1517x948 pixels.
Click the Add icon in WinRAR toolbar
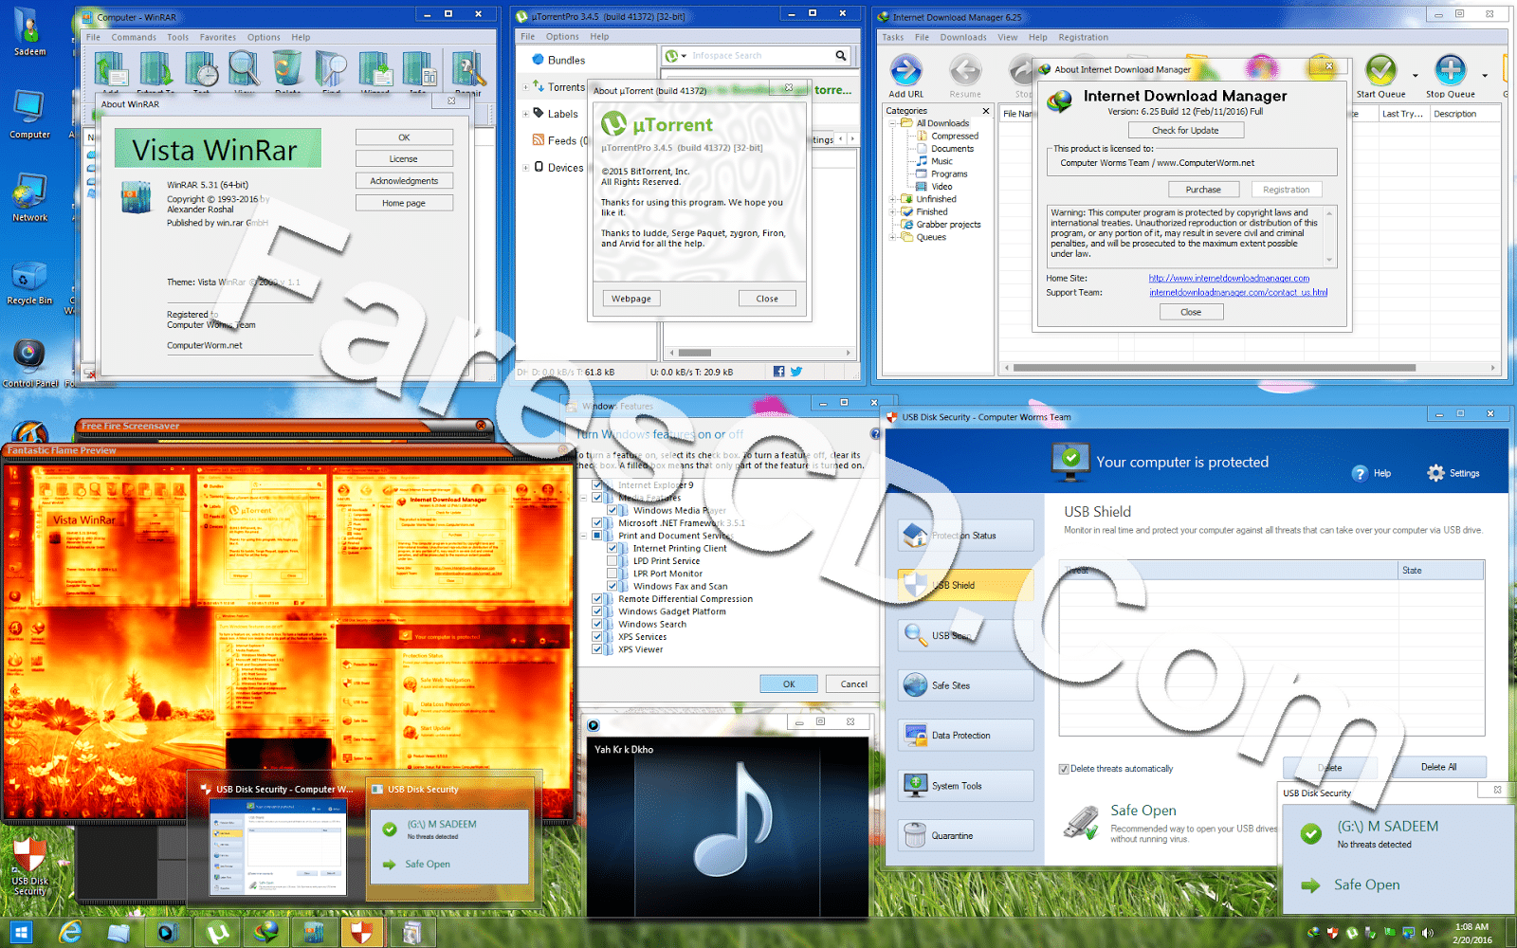click(x=111, y=69)
